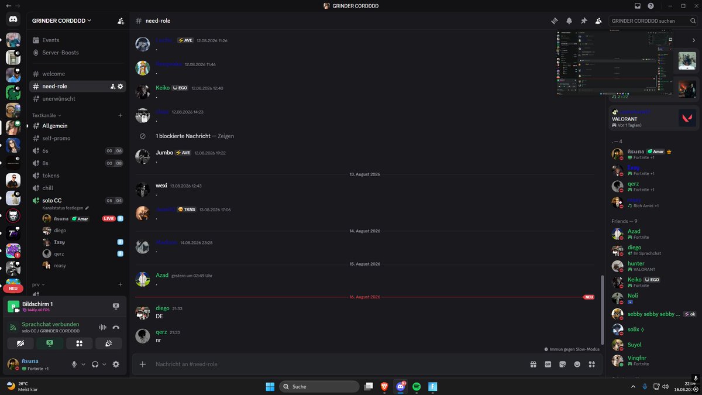Screen dimensions: 702x395
Task: Open the inbox icon in title bar
Action: point(638,6)
